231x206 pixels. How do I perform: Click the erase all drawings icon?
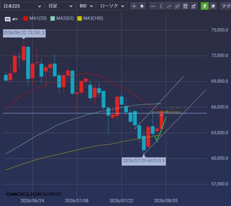213,6
